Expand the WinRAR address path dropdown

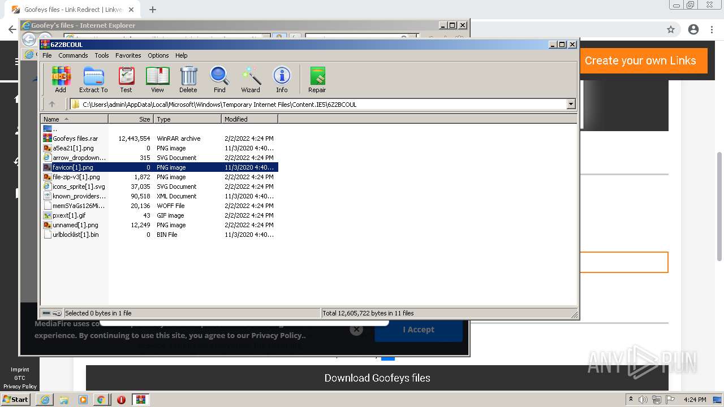(571, 104)
